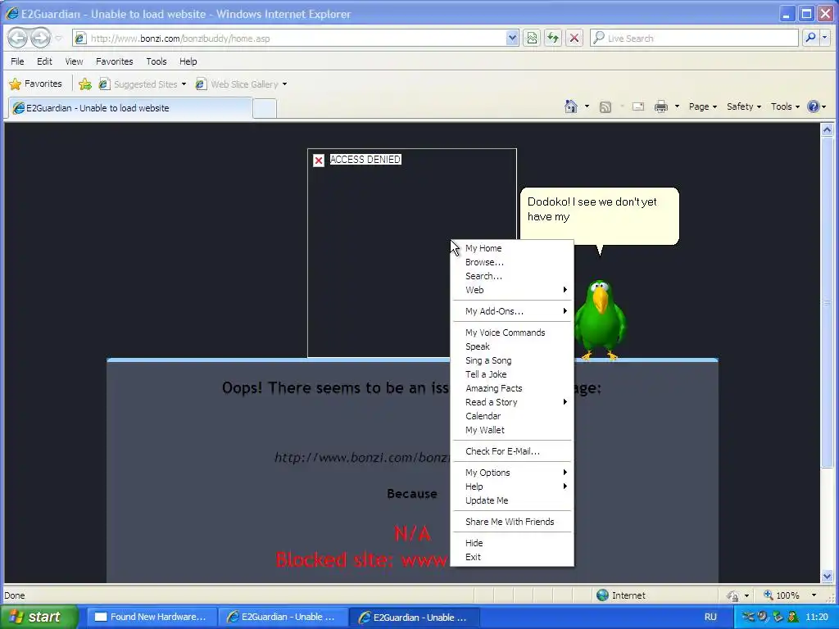
Task: Click the Add to Favorites Bar icon
Action: (85, 84)
